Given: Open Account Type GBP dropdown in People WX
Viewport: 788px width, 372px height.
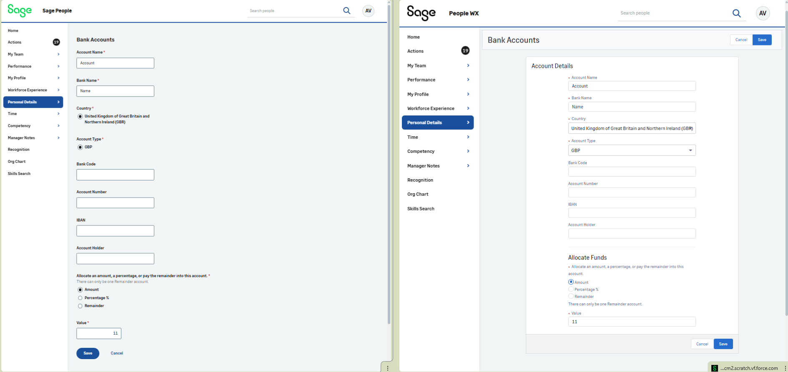Looking at the screenshot, I should coord(632,150).
